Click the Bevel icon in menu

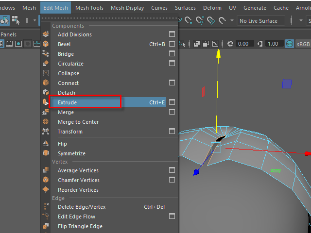[46, 44]
